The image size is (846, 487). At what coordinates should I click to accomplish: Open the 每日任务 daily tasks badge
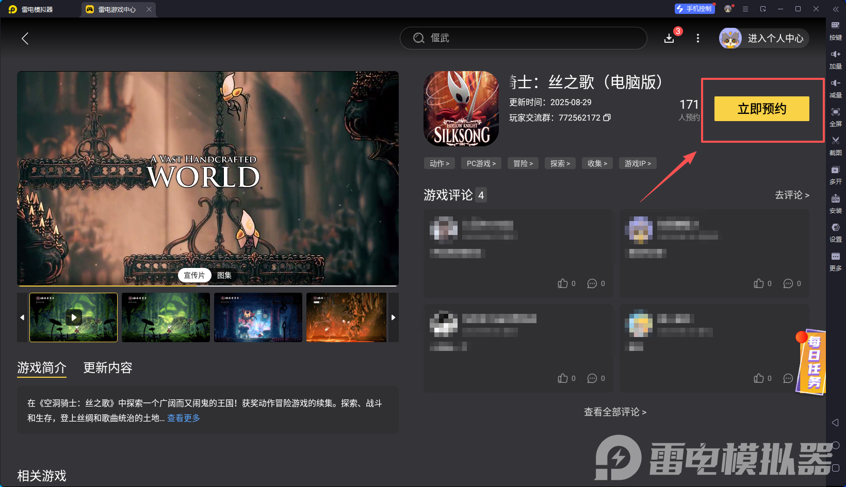click(x=811, y=362)
